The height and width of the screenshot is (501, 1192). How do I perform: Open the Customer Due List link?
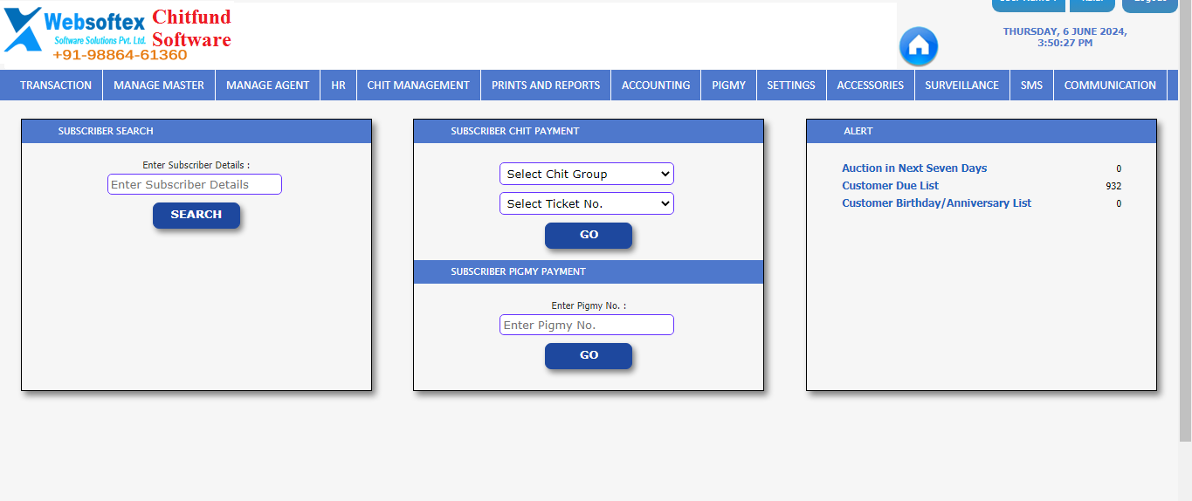tap(890, 186)
